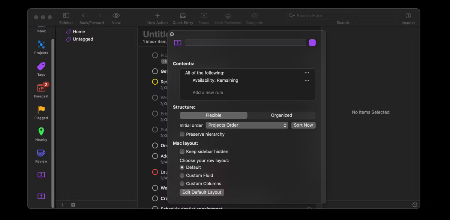The width and height of the screenshot is (450, 220).
Task: Open the Initial order dropdown
Action: tap(247, 125)
